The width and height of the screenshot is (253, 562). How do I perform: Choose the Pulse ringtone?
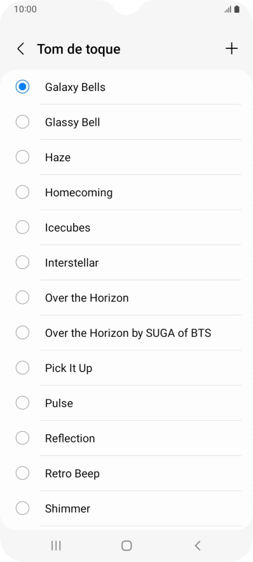[x=126, y=403]
